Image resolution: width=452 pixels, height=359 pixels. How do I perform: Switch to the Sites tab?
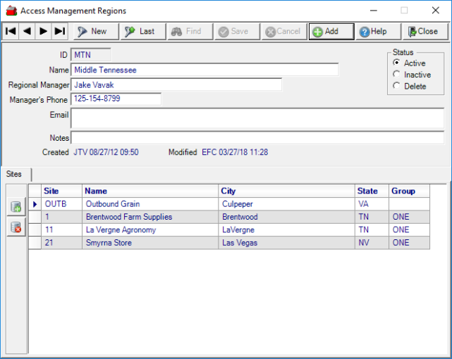click(15, 174)
